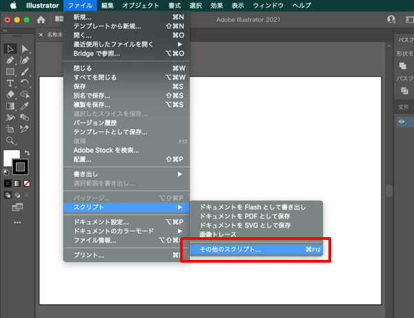
Task: Select the Width tool
Action: [10, 118]
